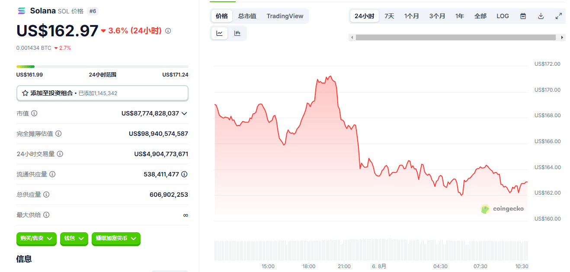Viewport: 570px width, 272px height.
Task: Click the US$98,940,574,587 valuation value
Action: [x=158, y=134]
